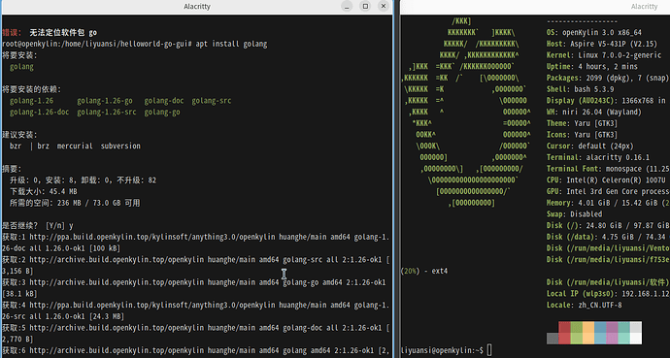This screenshot has height=358, width=670.
Task: Click the 'subversion' suggested package
Action: 120,146
